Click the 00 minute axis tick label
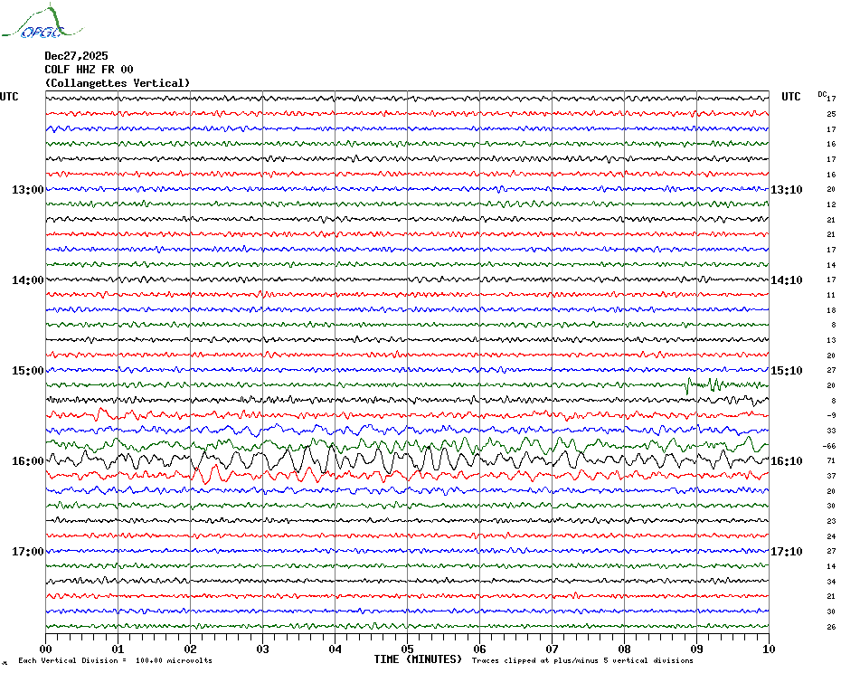 [x=46, y=649]
